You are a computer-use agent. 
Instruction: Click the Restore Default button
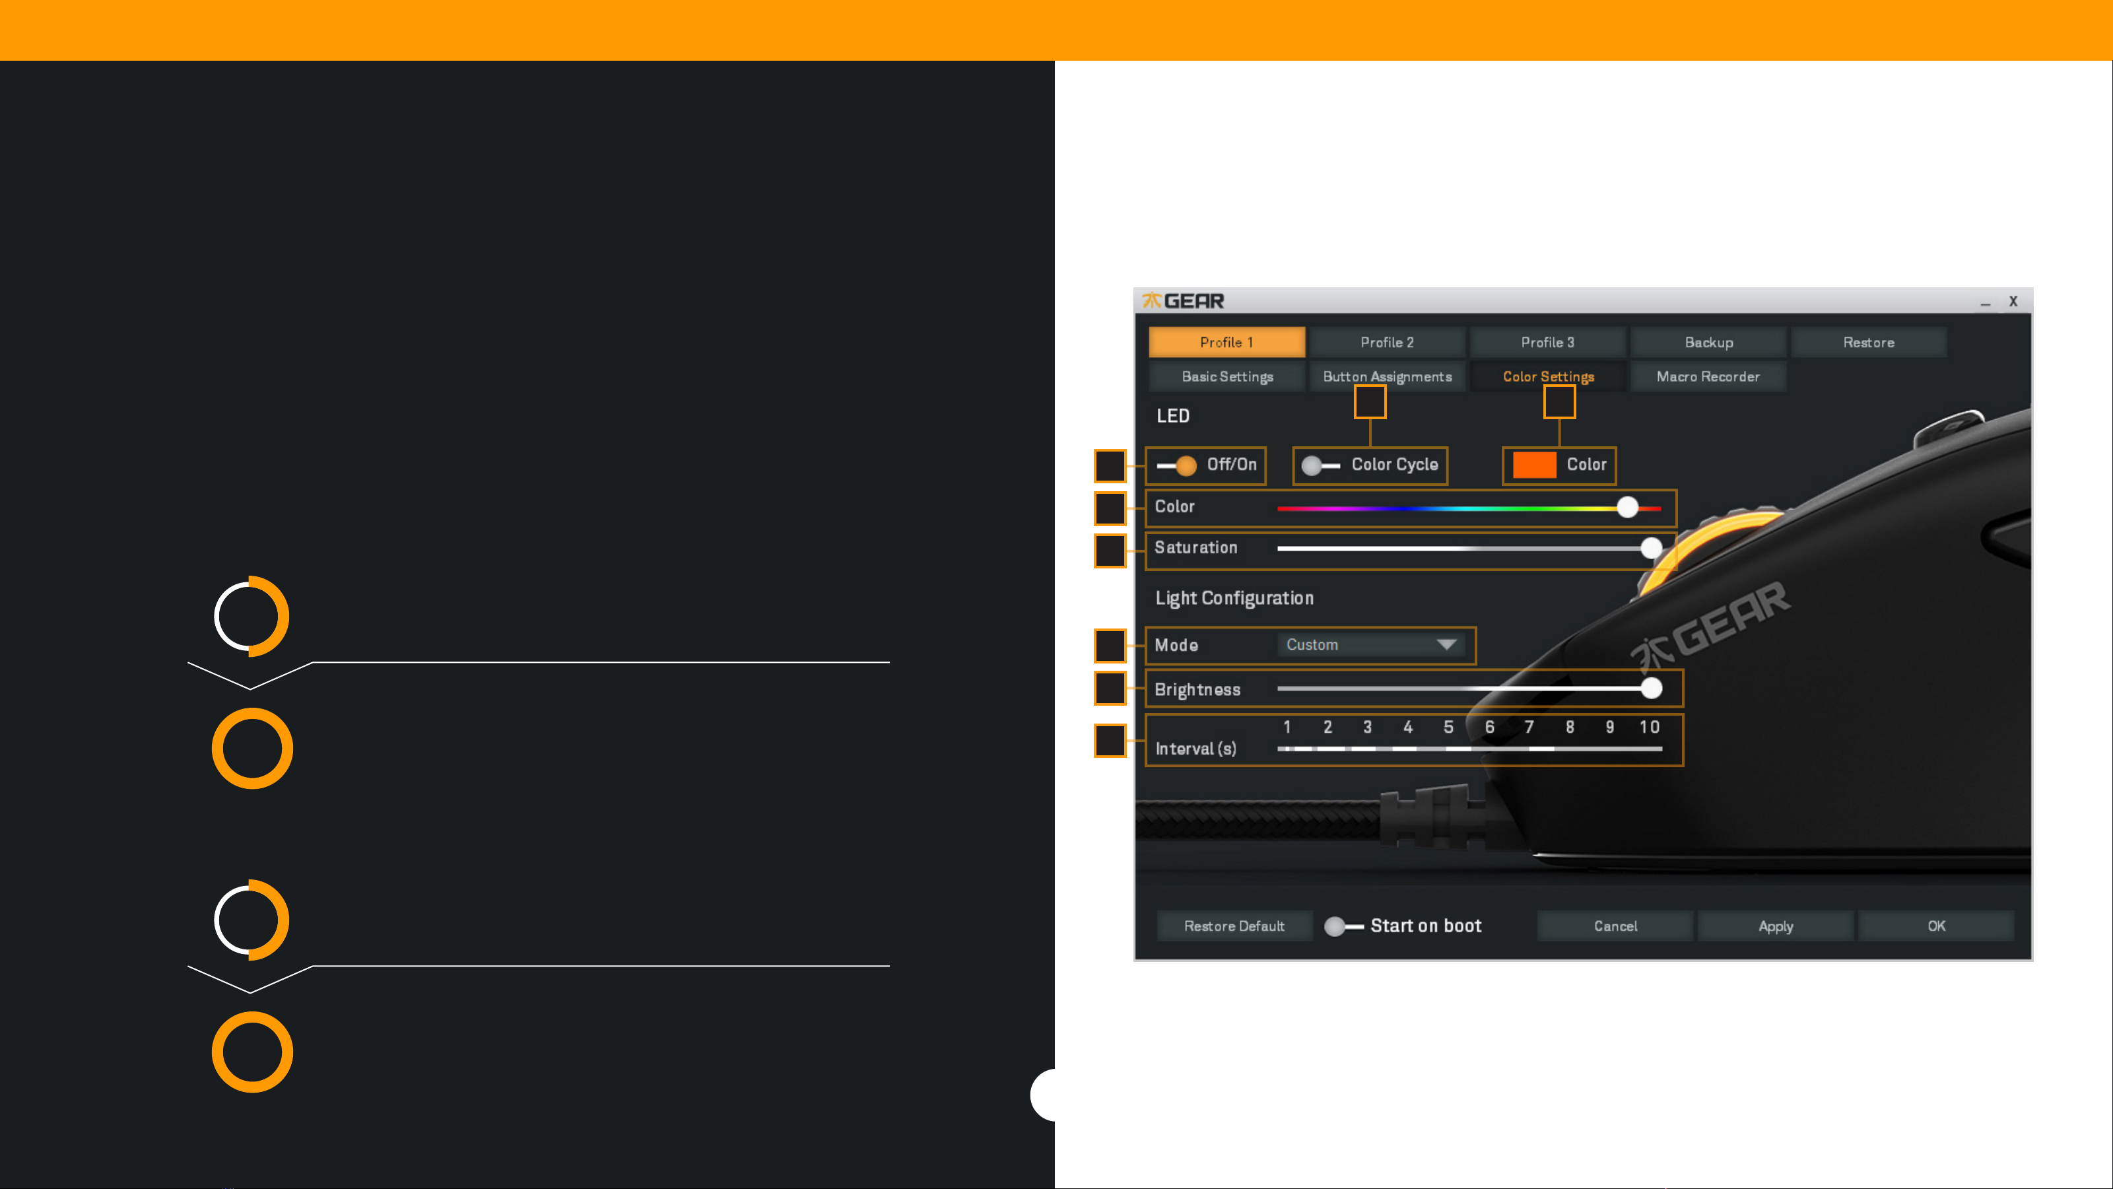coord(1234,926)
